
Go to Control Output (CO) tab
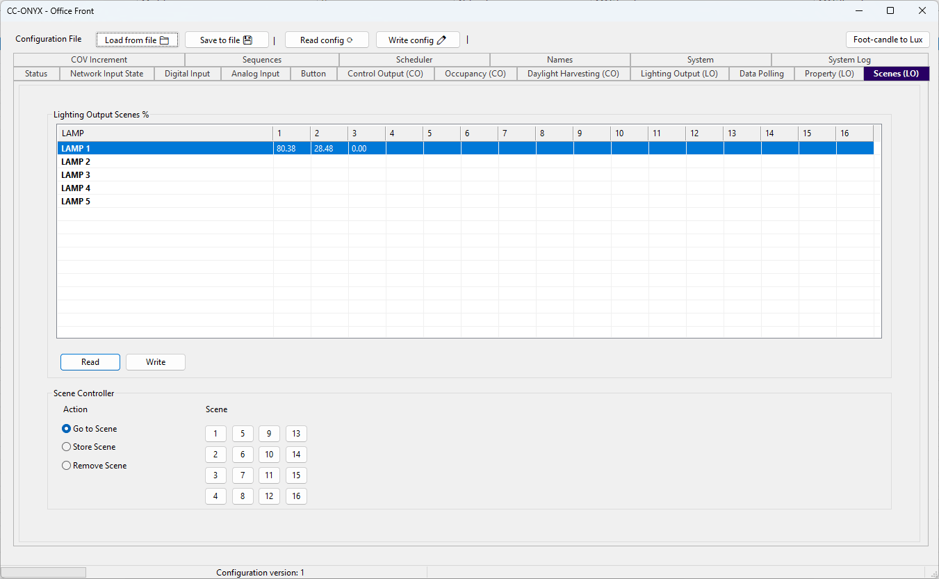[386, 74]
